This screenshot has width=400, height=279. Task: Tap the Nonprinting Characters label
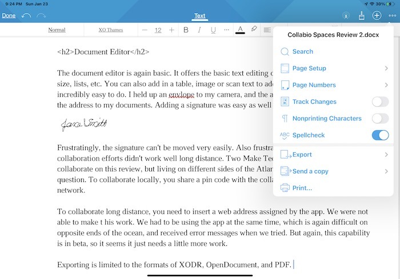(x=327, y=119)
